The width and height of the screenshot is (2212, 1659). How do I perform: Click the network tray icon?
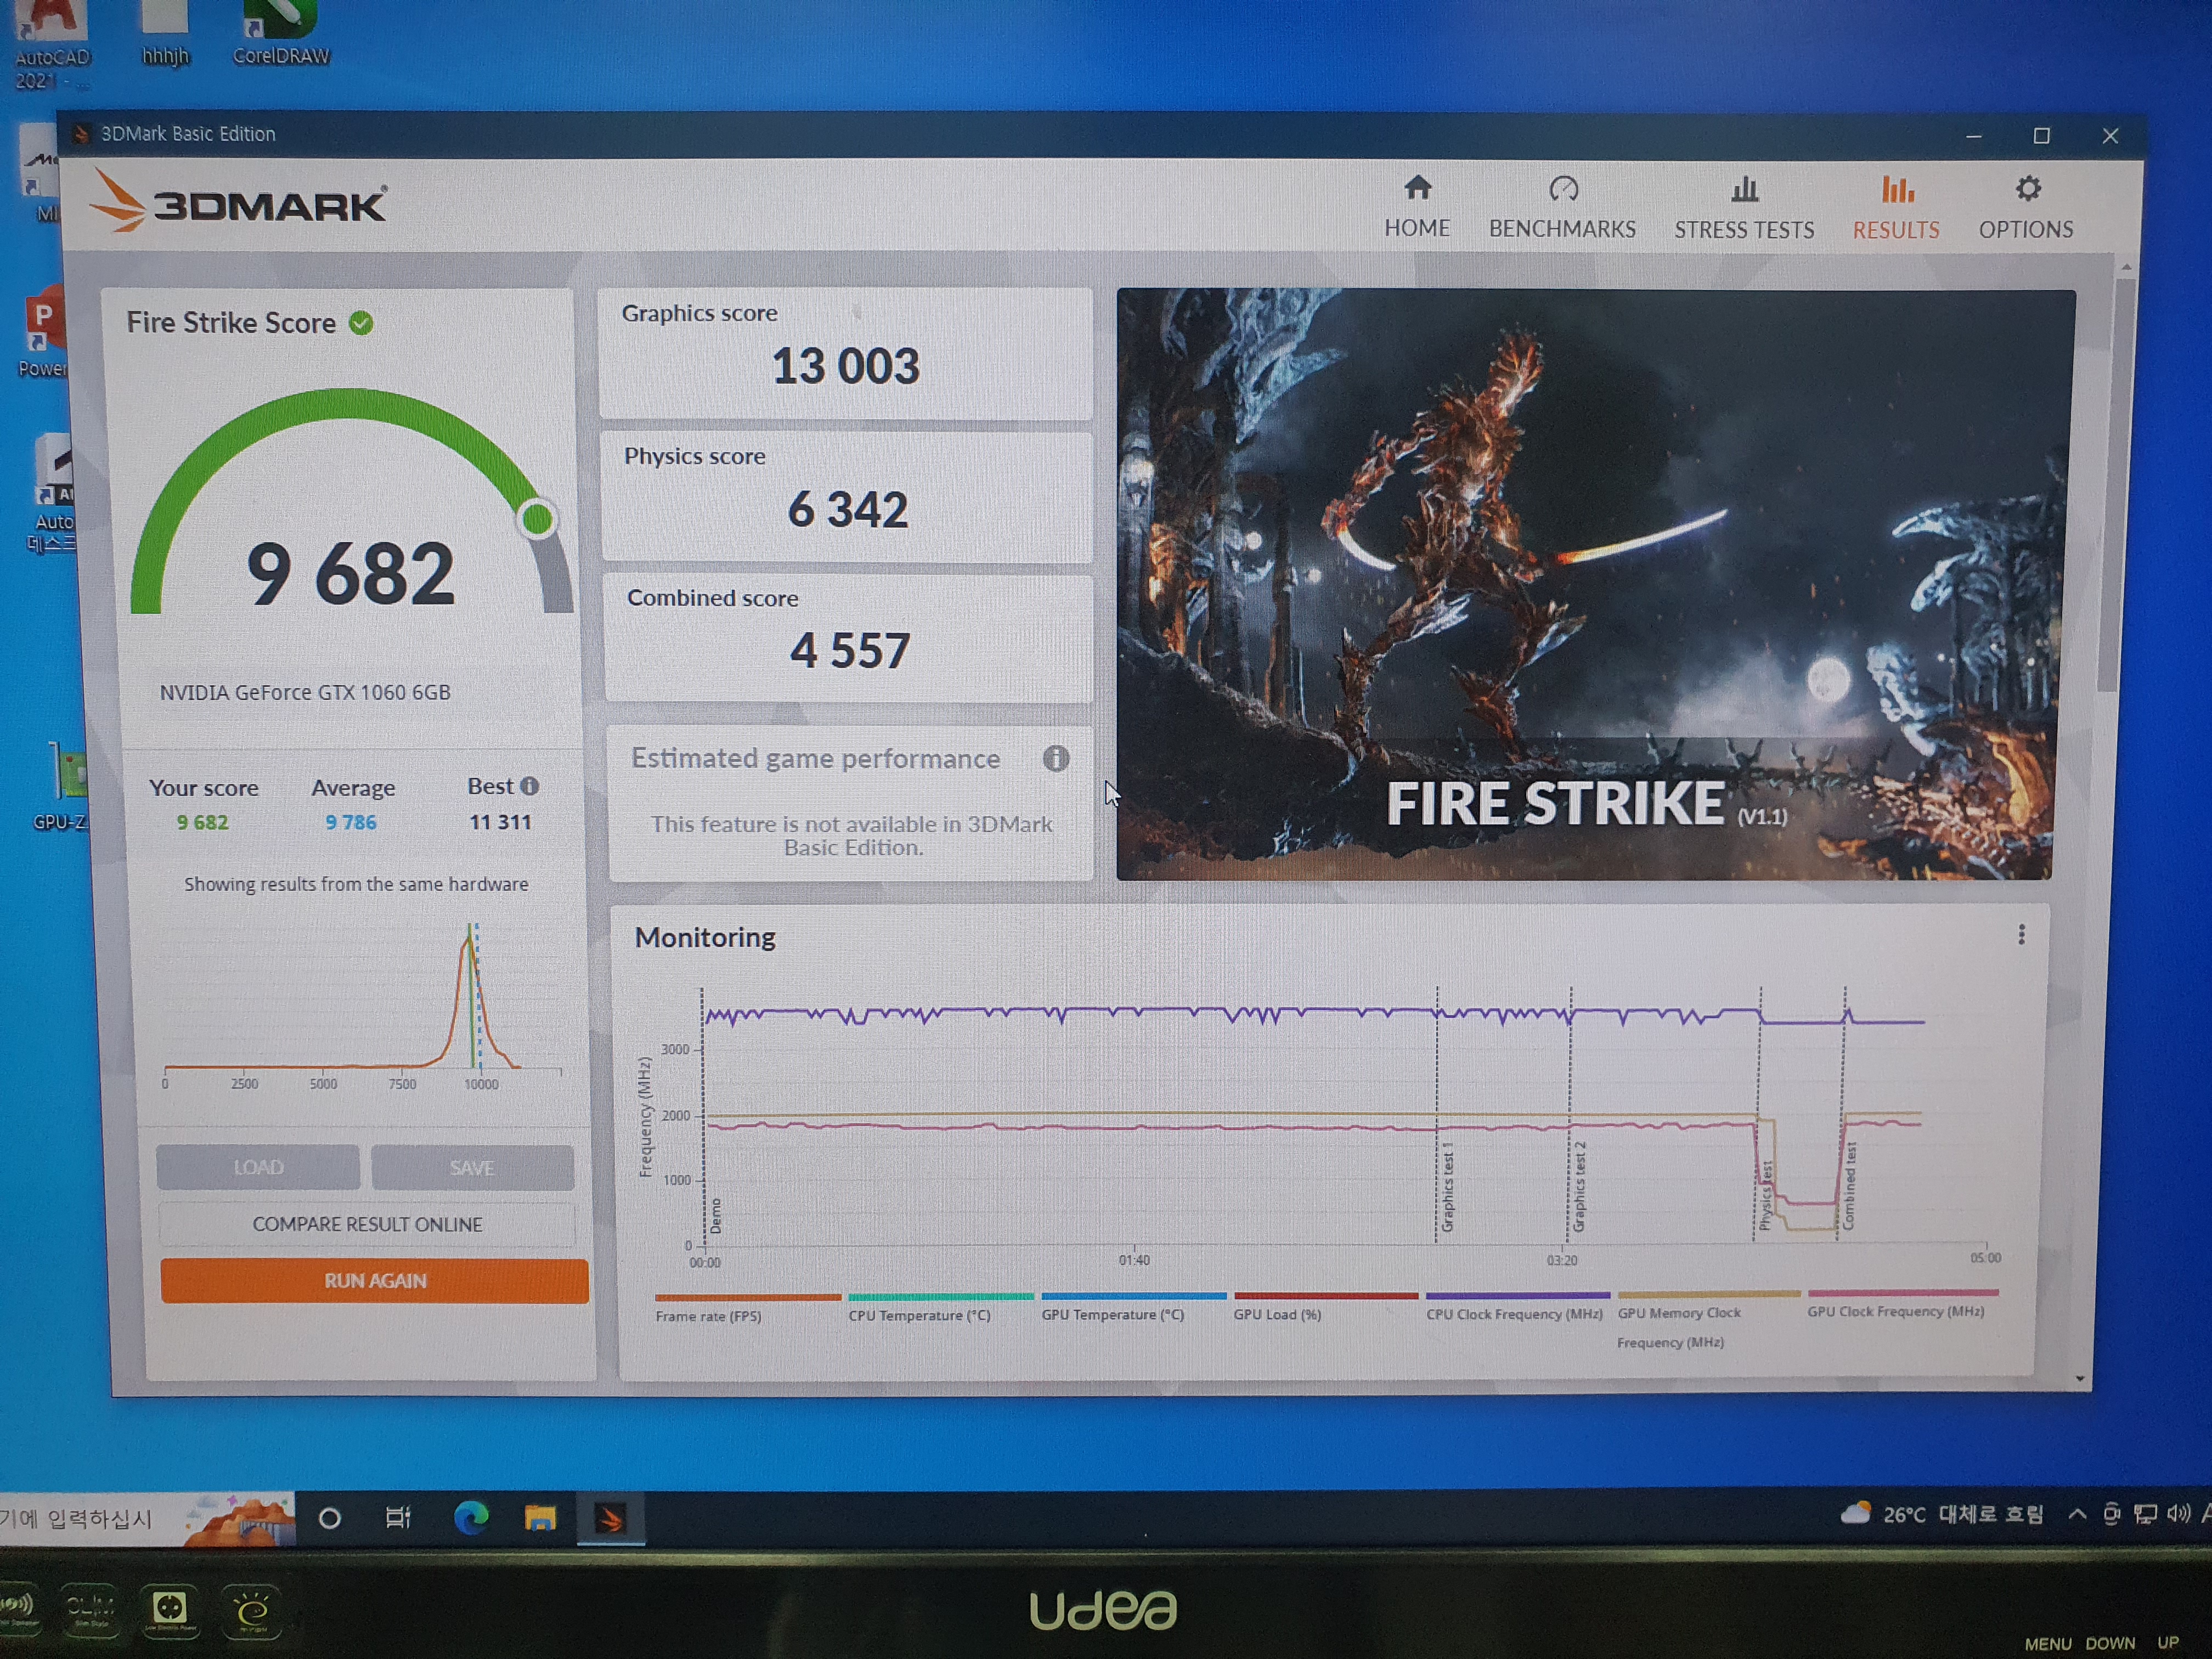point(2145,1514)
